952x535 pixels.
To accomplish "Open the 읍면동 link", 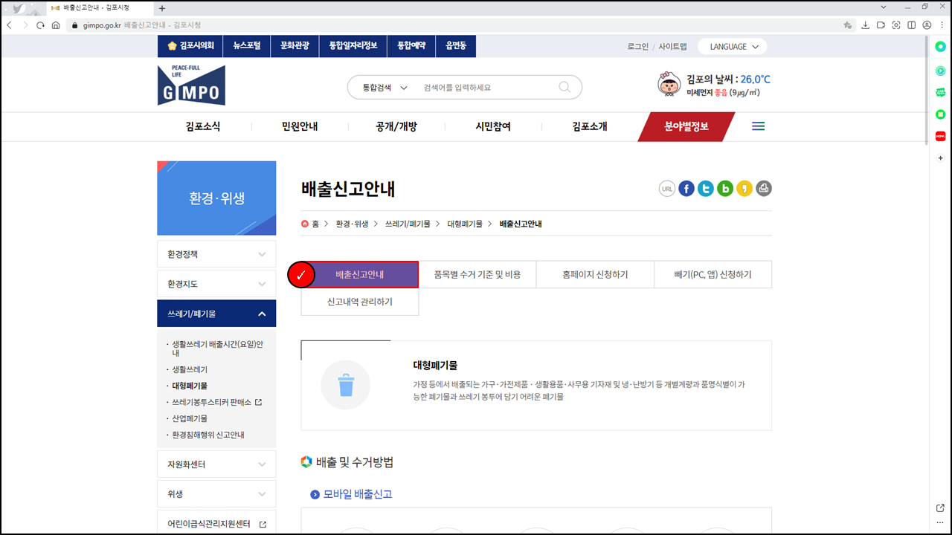I will [456, 46].
